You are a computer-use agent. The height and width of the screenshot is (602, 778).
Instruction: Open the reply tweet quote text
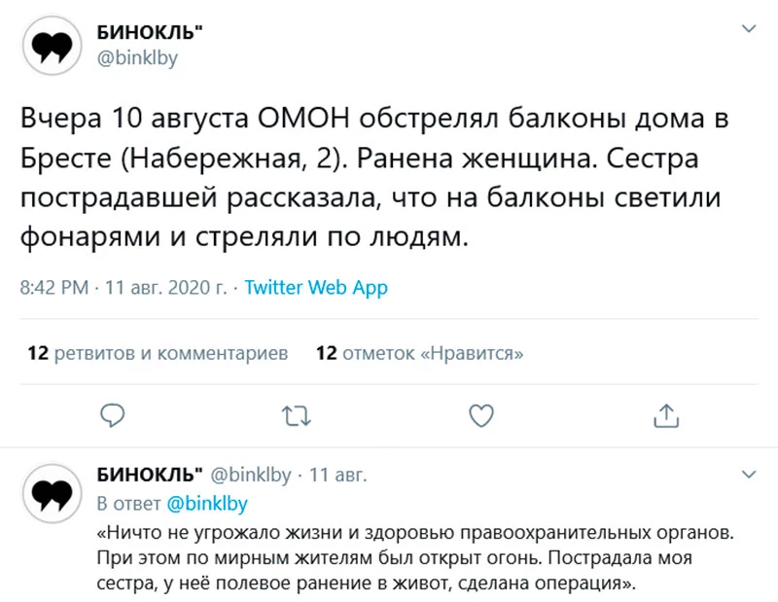415,557
